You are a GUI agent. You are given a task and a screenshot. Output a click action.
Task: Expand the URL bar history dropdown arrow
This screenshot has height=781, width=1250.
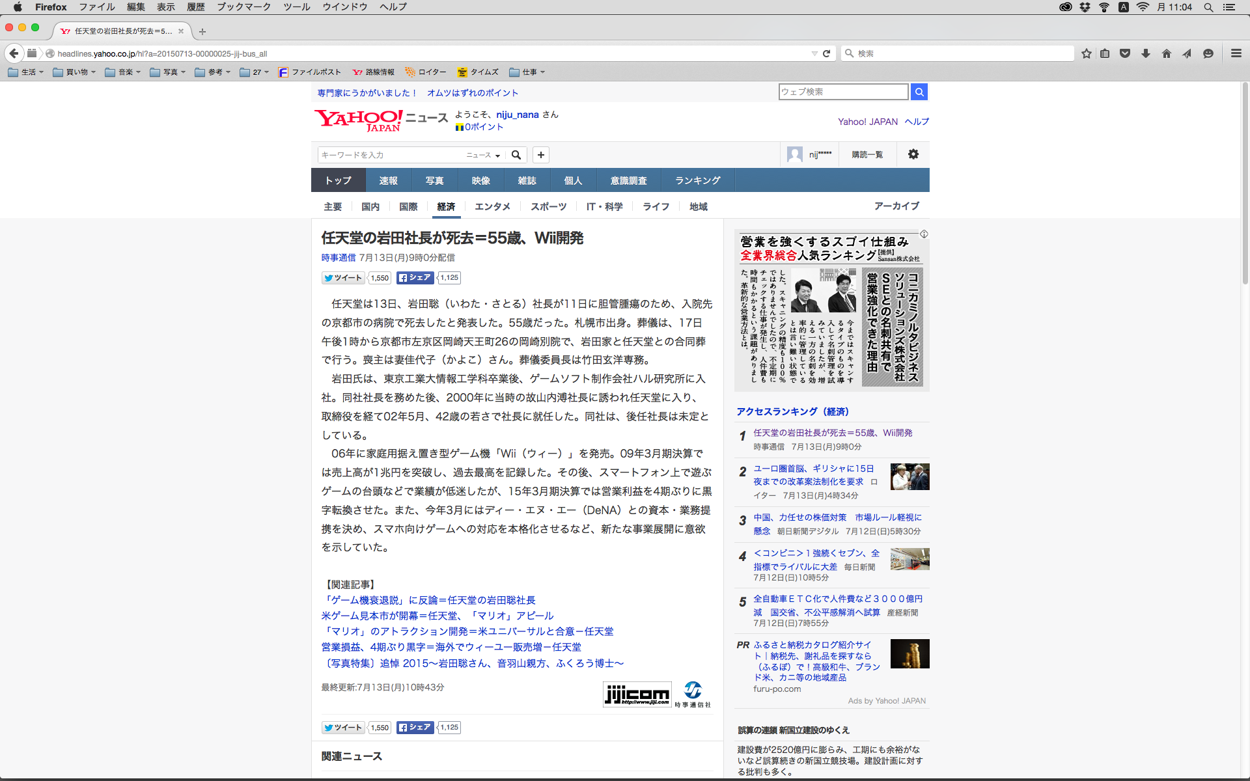coord(814,53)
